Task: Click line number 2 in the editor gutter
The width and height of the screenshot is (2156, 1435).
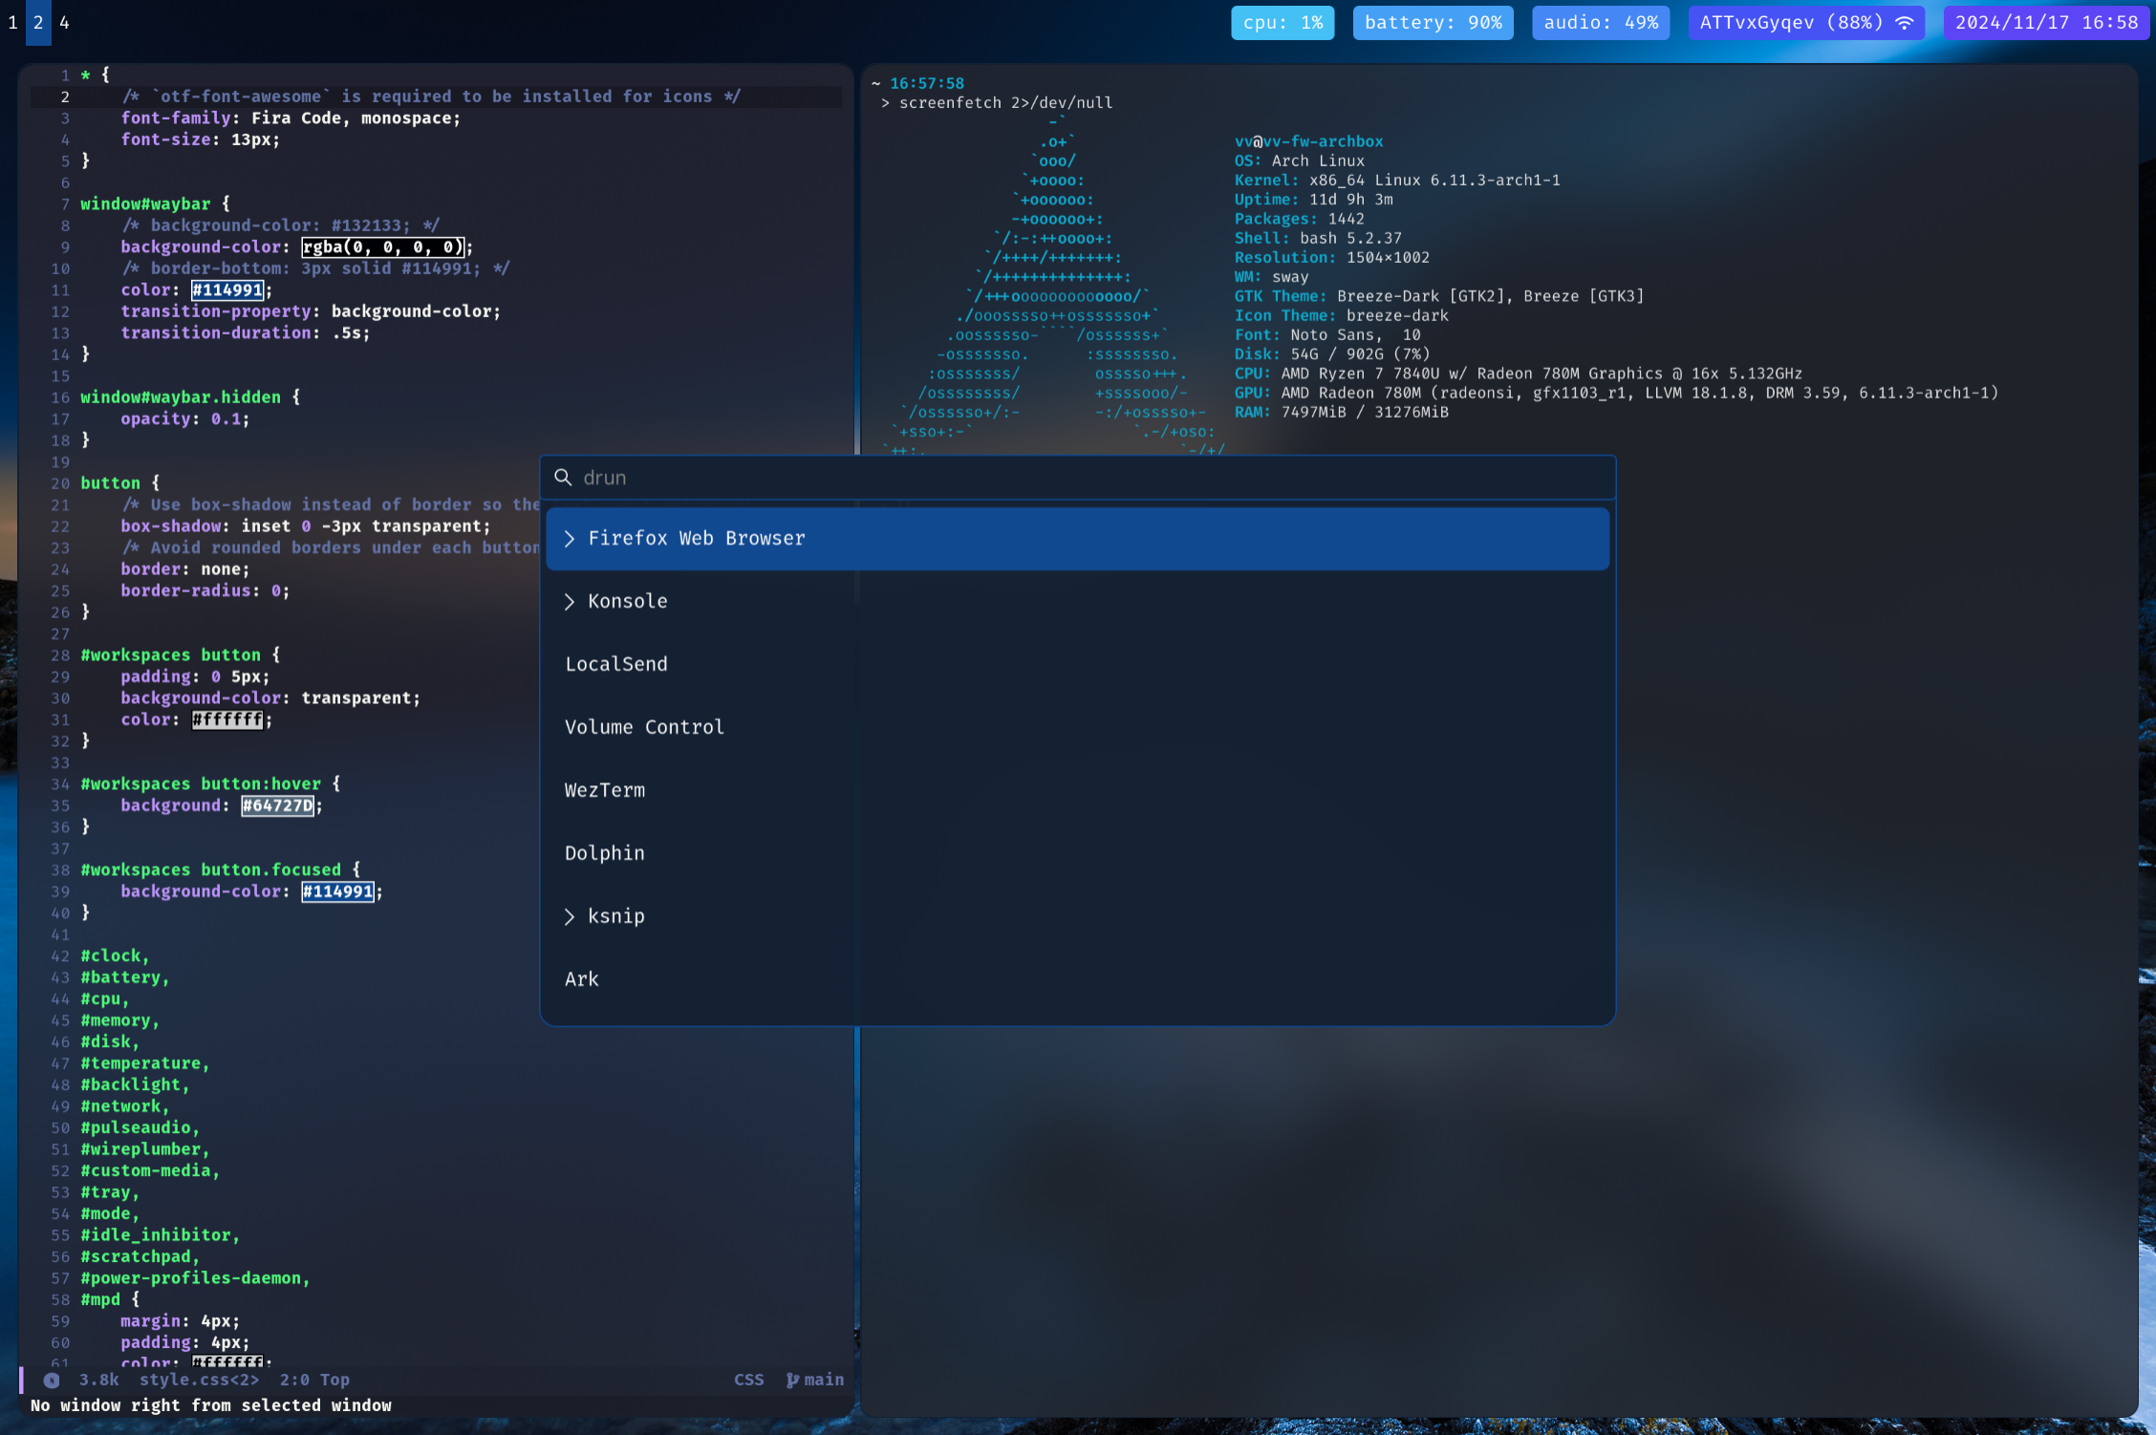Action: [65, 96]
